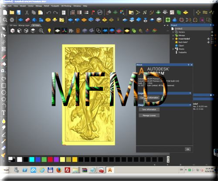Click the Save Information button
This screenshot has height=181, width=218.
tap(149, 109)
